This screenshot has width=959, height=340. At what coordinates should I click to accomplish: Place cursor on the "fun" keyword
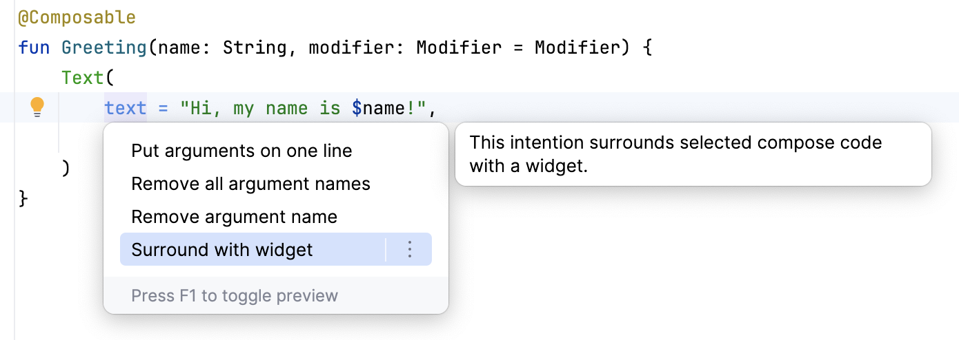(x=34, y=48)
